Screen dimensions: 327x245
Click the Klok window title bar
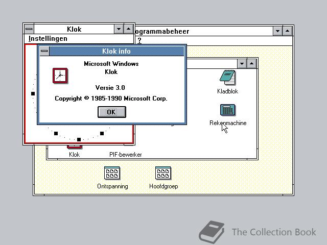74,29
